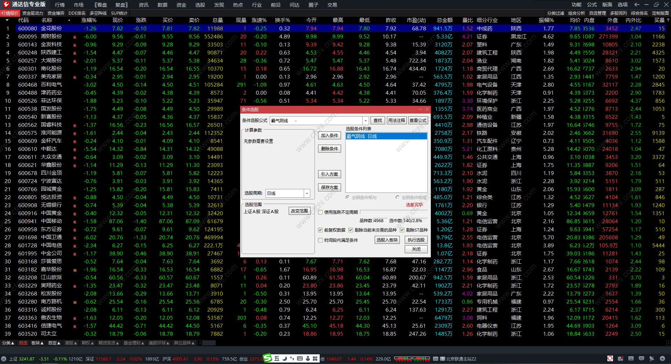Viewport: 671px width, 364px height.
Task: Expand the 分类 bottom tab menu
Action: [x=8, y=343]
